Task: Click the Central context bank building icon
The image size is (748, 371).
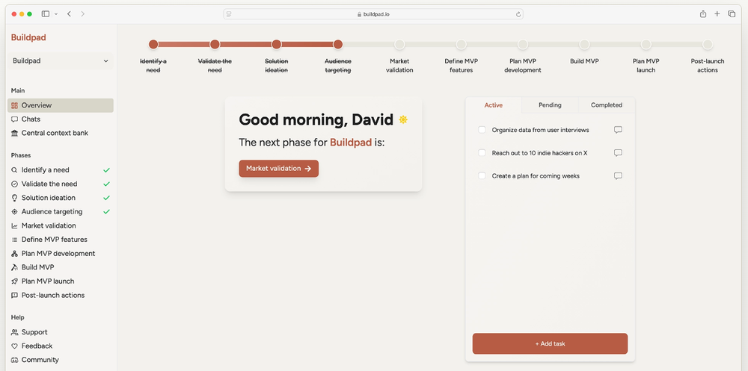Action: pyautogui.click(x=14, y=133)
